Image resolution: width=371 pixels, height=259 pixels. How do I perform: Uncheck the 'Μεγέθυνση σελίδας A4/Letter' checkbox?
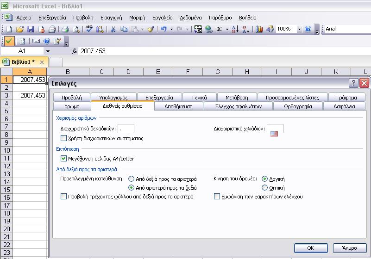click(63, 158)
